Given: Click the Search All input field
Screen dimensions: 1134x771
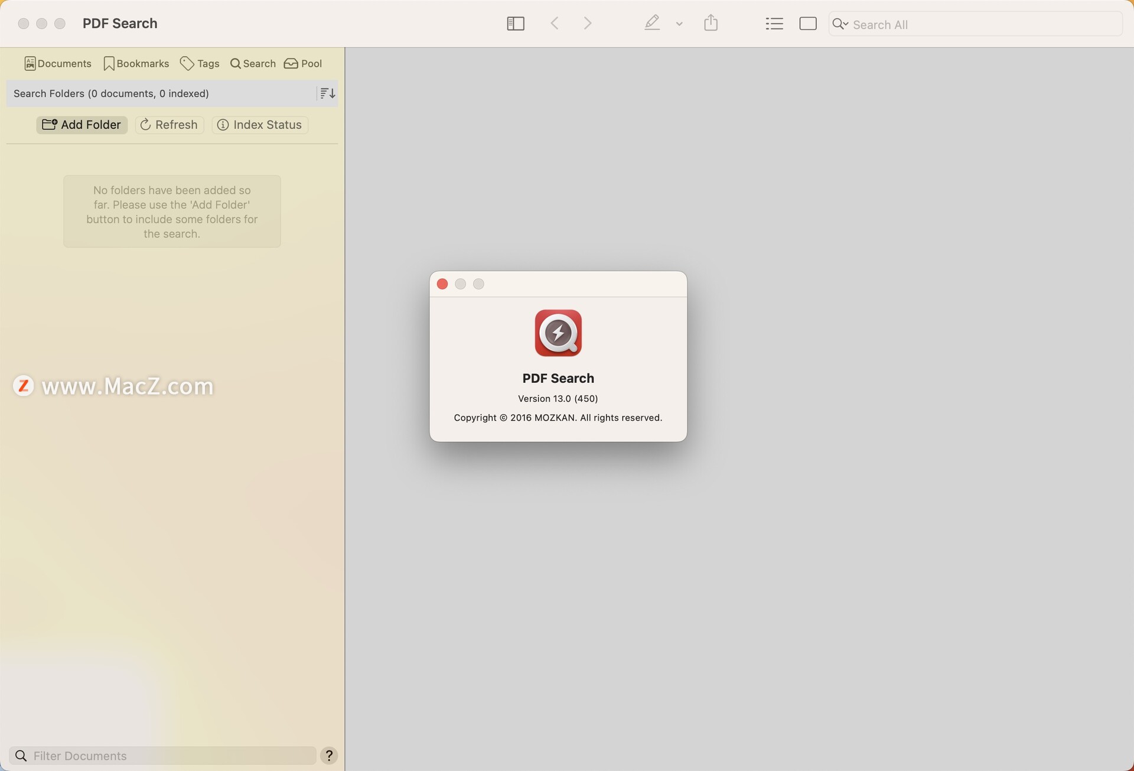Looking at the screenshot, I should (980, 25).
